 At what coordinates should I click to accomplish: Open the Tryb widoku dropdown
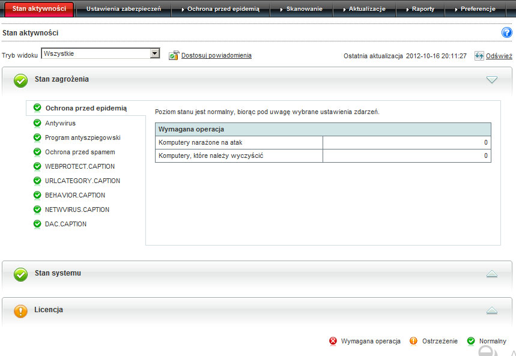(154, 54)
